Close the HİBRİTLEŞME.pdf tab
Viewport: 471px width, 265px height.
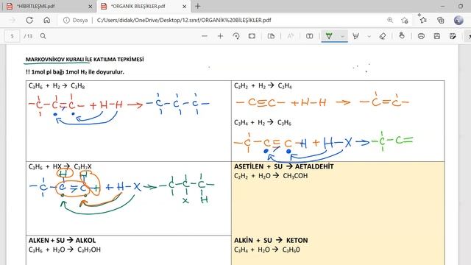click(x=90, y=7)
